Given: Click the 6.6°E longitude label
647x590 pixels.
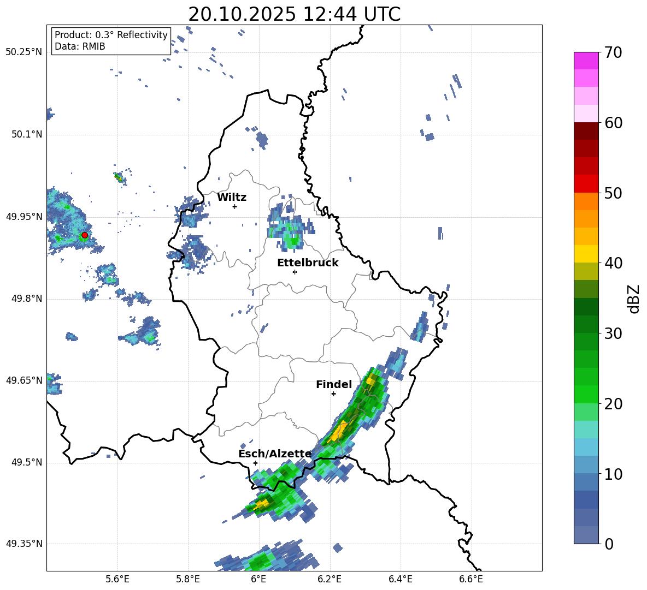Looking at the screenshot, I should pyautogui.click(x=471, y=580).
